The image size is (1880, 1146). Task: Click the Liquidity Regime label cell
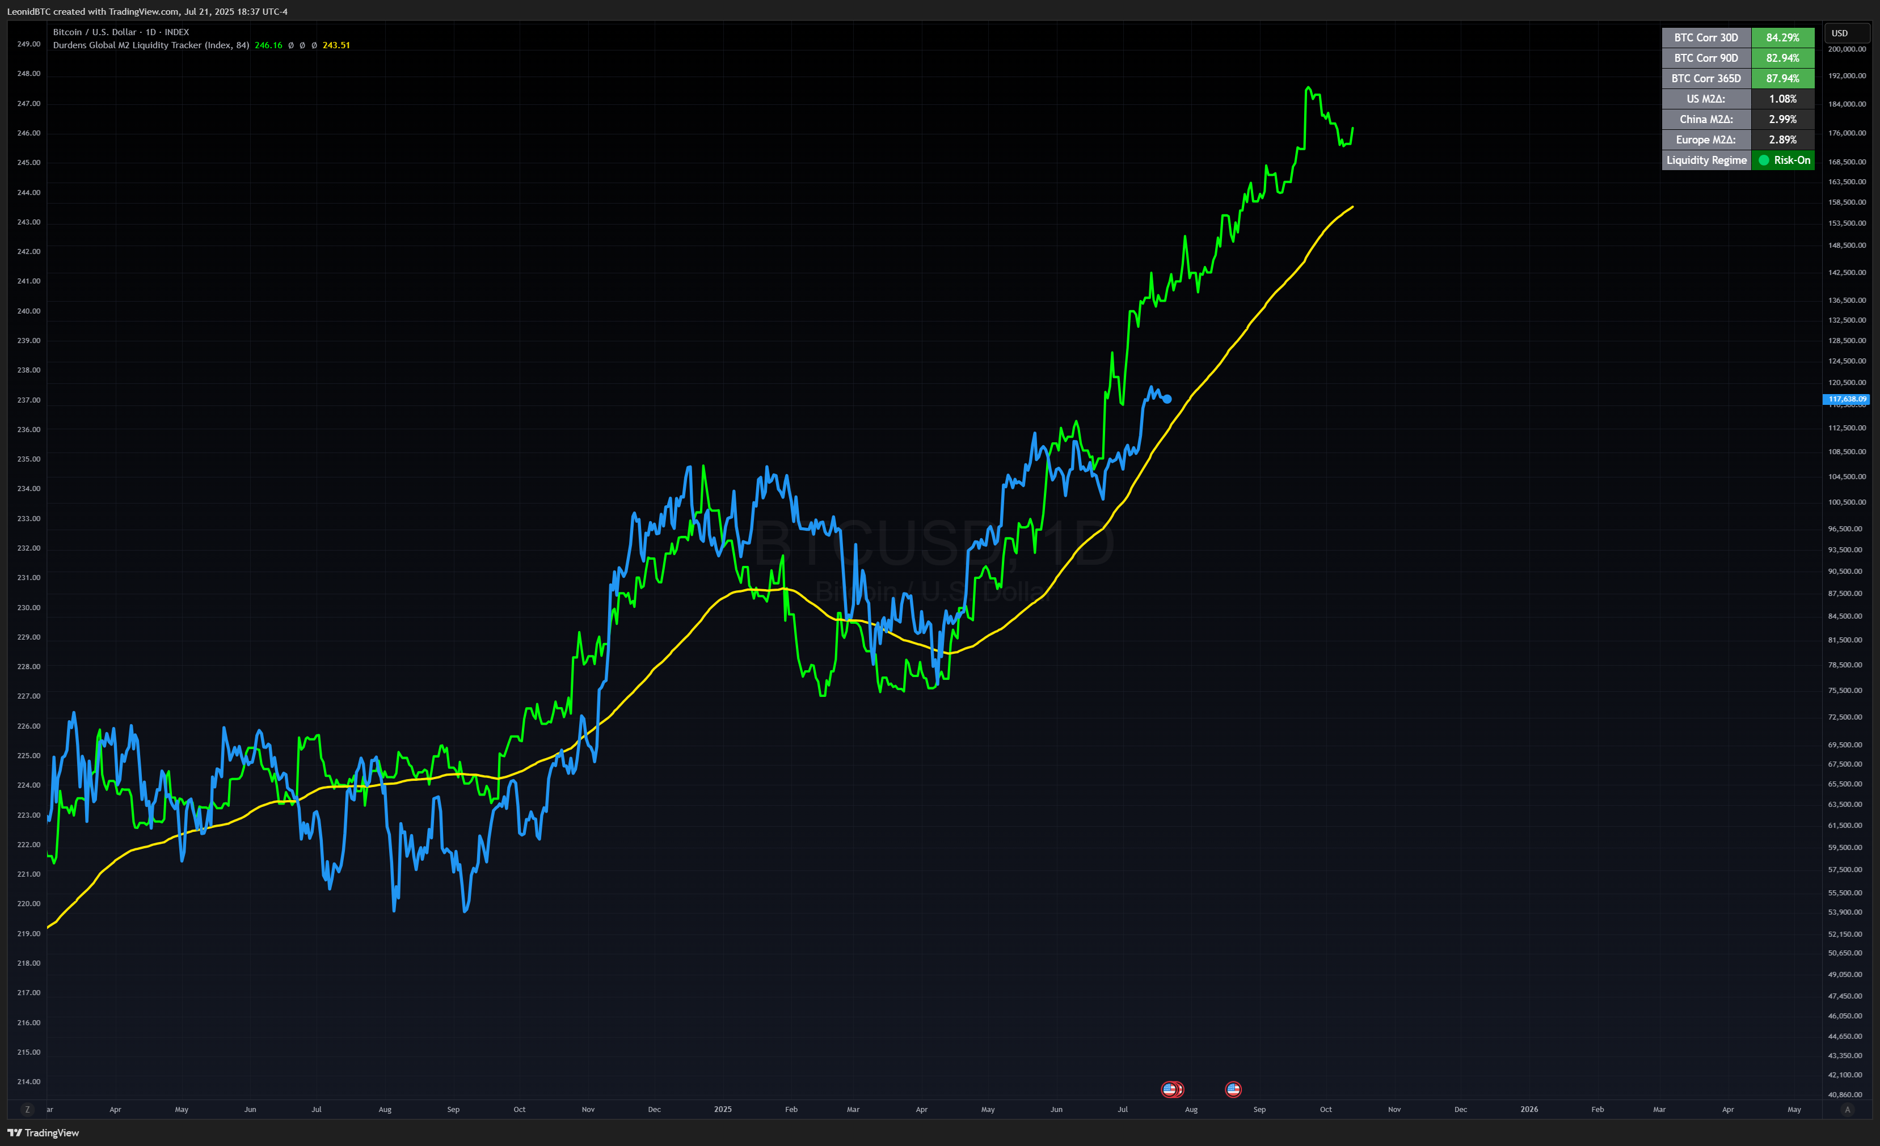(1706, 160)
